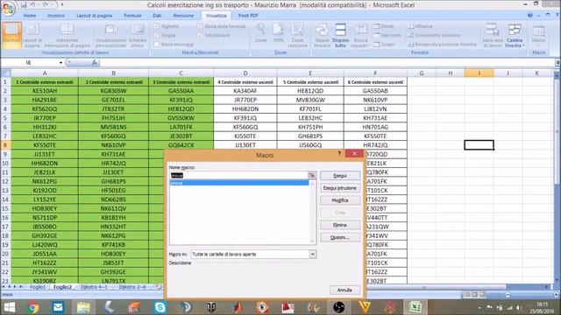Open the Formule ribbon tab
Screen dimensions: 561x315
132,16
